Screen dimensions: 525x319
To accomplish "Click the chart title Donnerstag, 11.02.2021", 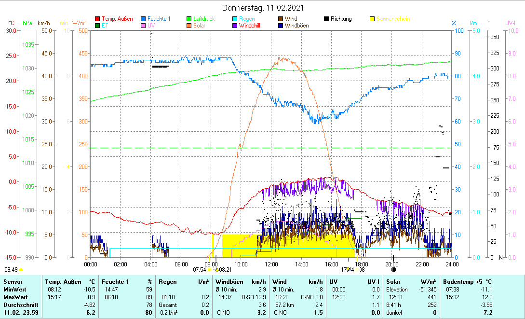I will 263,8.
